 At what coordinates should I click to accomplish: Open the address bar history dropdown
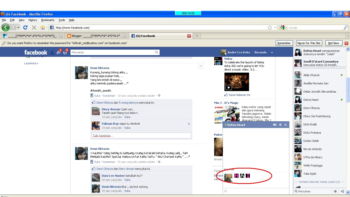275,27
